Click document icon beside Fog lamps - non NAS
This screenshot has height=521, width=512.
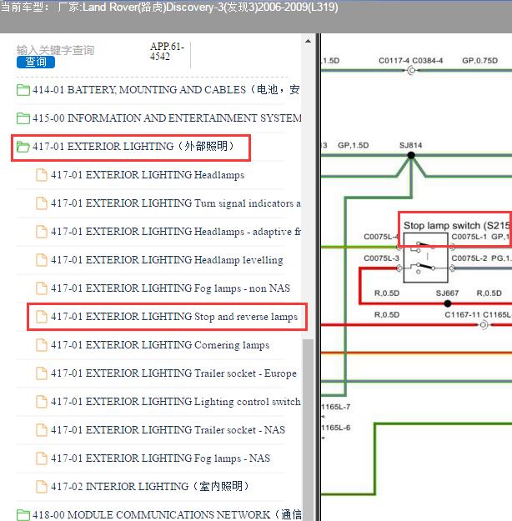tap(41, 288)
